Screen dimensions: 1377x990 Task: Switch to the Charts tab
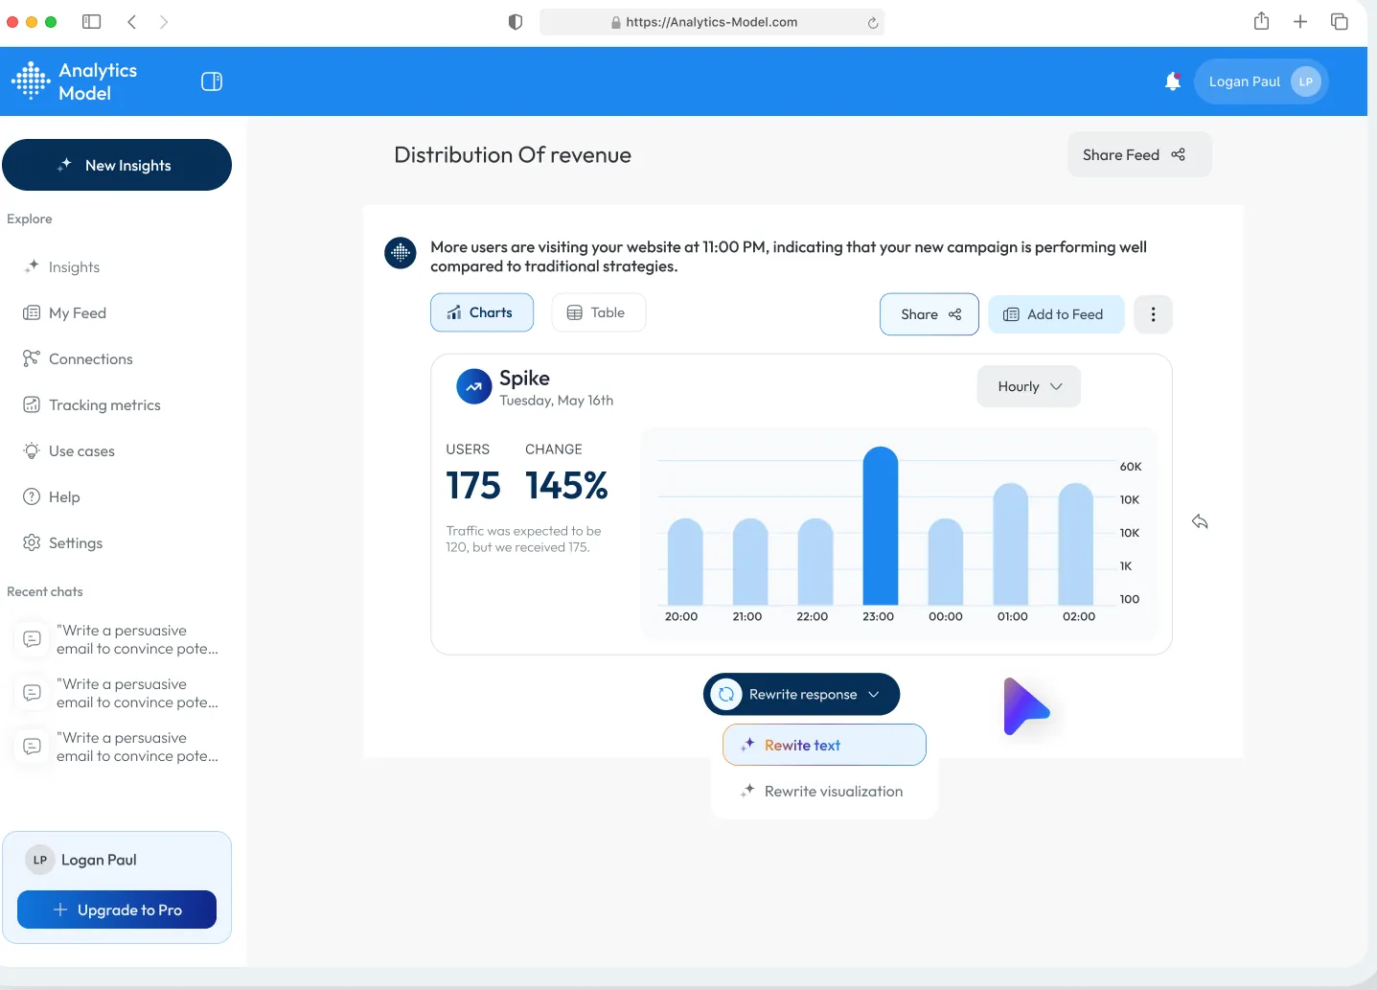(x=481, y=312)
